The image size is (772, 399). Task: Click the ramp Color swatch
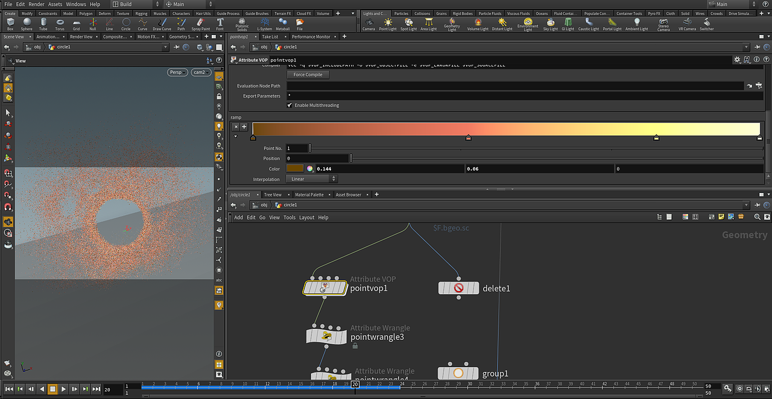[295, 169]
